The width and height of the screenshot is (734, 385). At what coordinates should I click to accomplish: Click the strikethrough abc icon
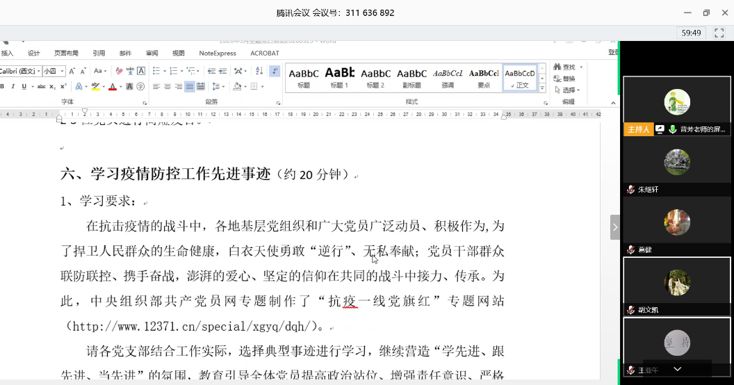pos(41,87)
